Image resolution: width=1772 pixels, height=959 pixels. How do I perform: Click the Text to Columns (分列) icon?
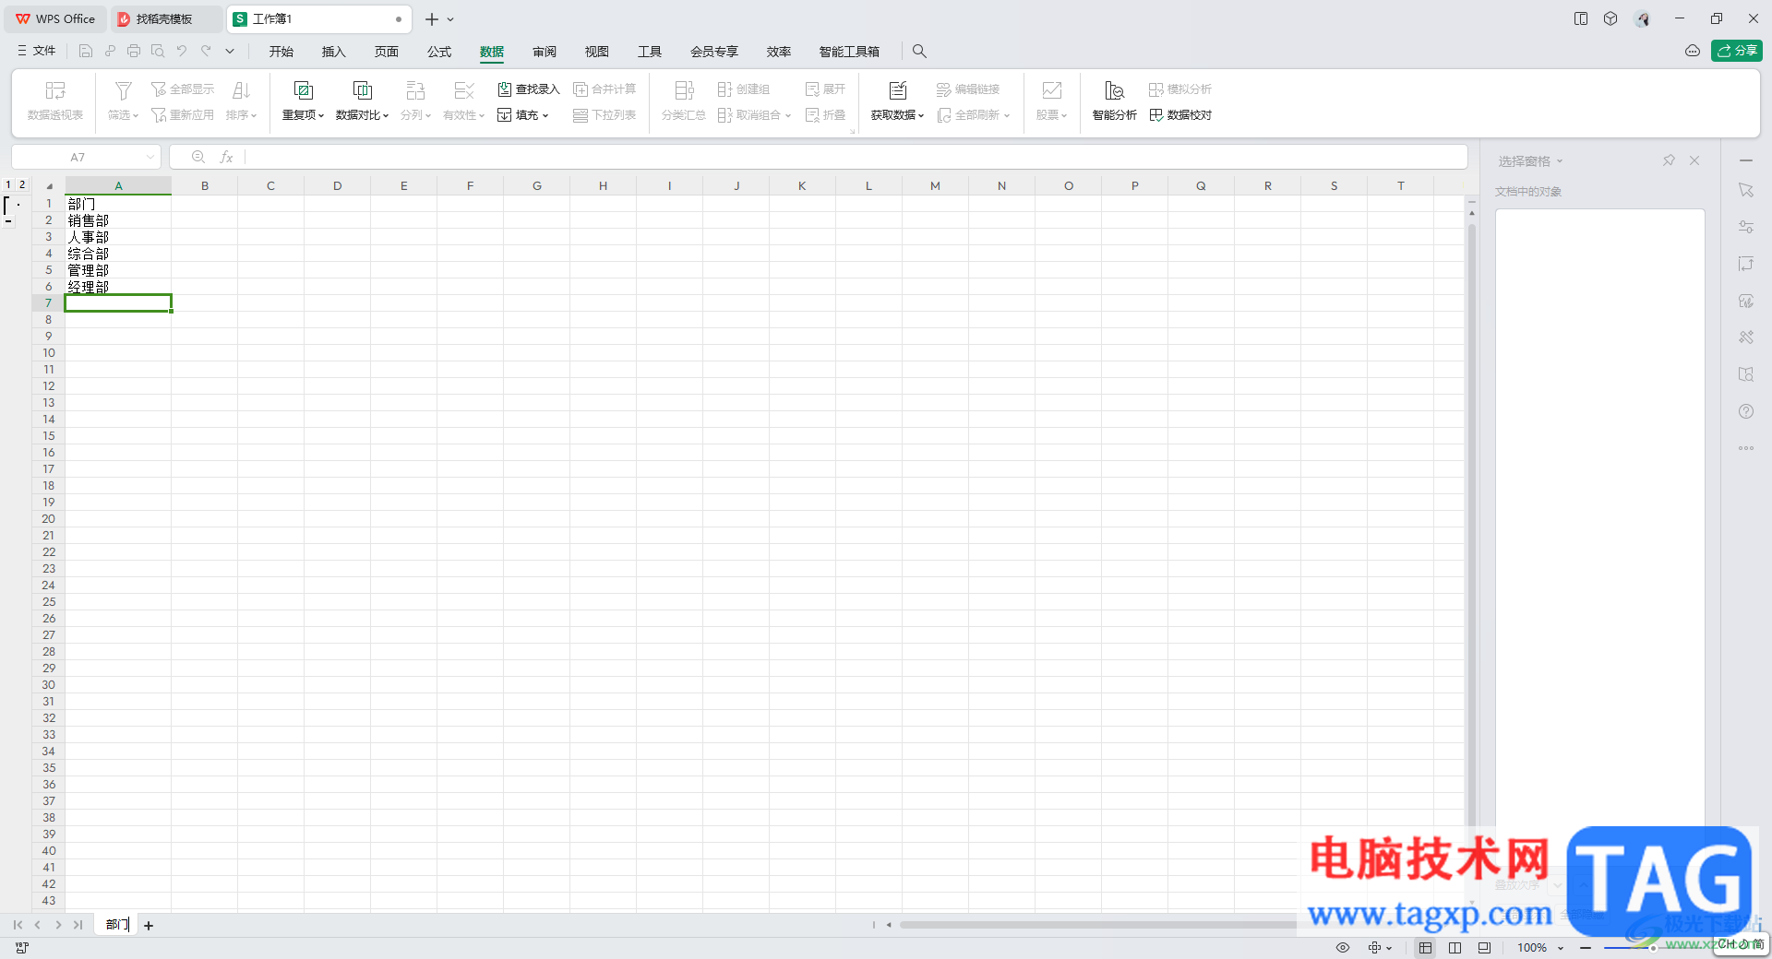point(415,90)
